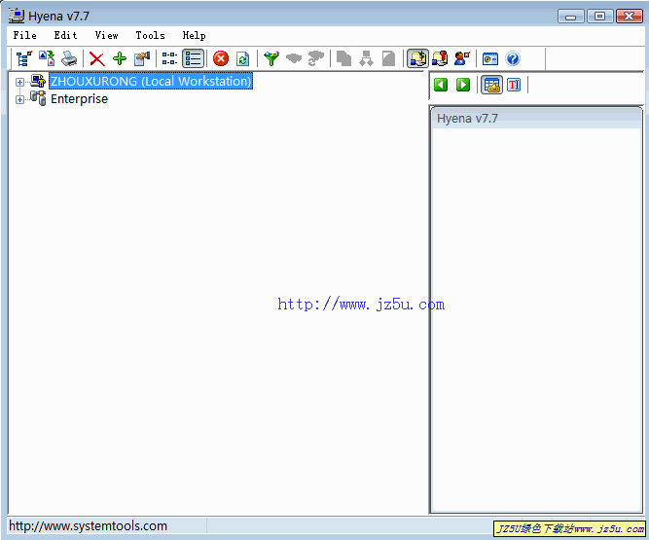Screen dimensions: 649x540
Task: Go forward with green right arrow
Action: coord(463,85)
